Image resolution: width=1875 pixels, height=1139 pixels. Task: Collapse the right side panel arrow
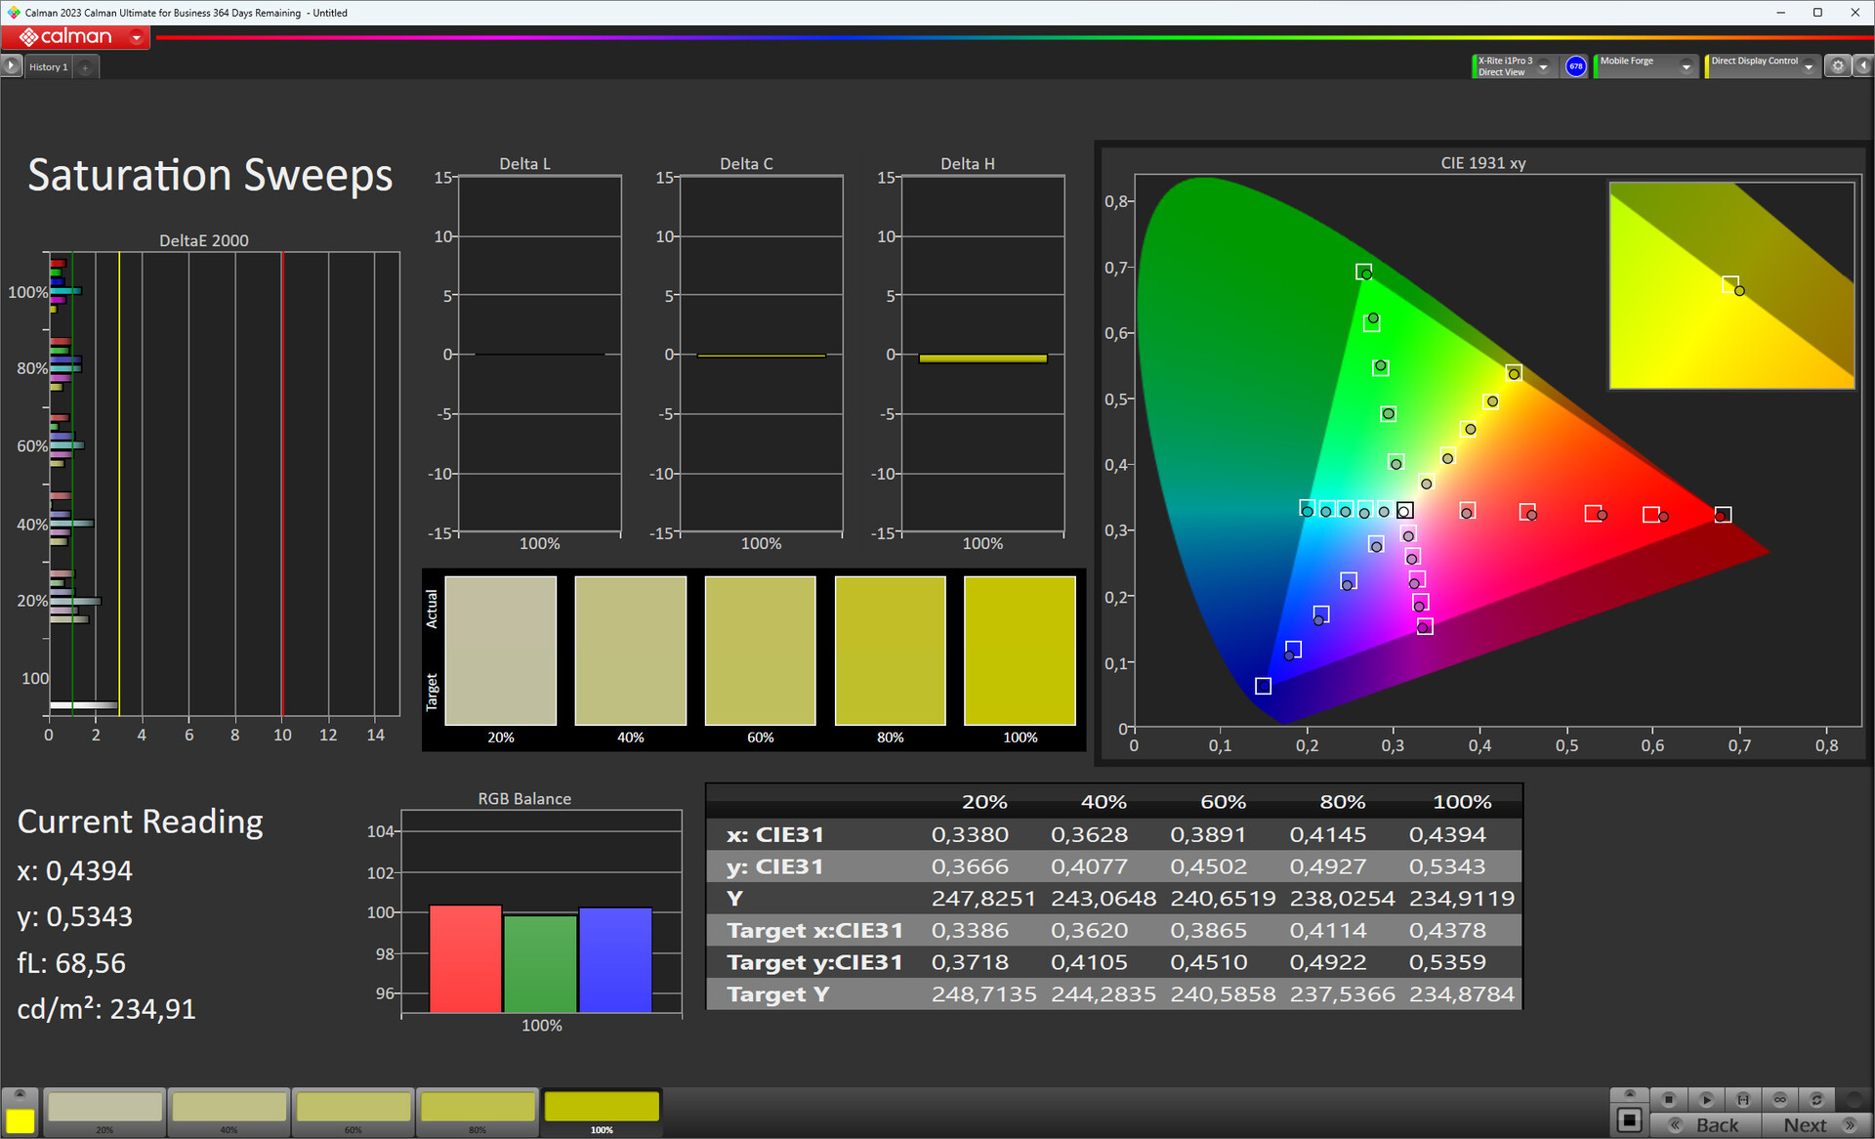tap(1863, 65)
